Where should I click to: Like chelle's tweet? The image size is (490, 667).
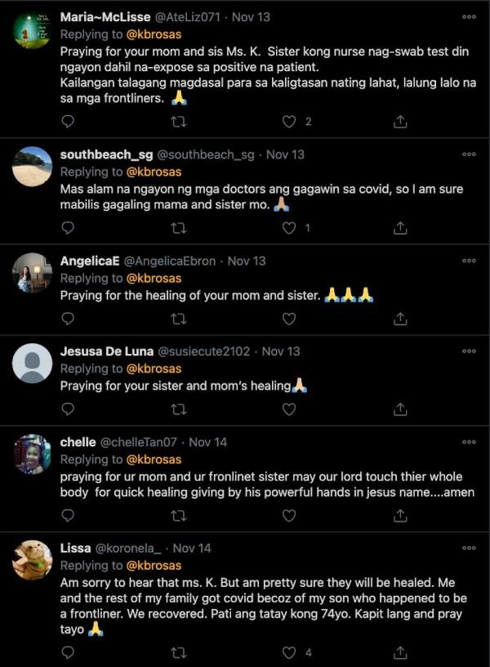tap(288, 515)
